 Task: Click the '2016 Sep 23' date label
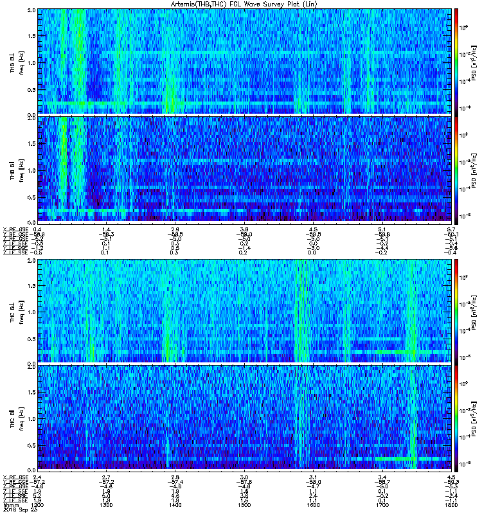(20, 510)
